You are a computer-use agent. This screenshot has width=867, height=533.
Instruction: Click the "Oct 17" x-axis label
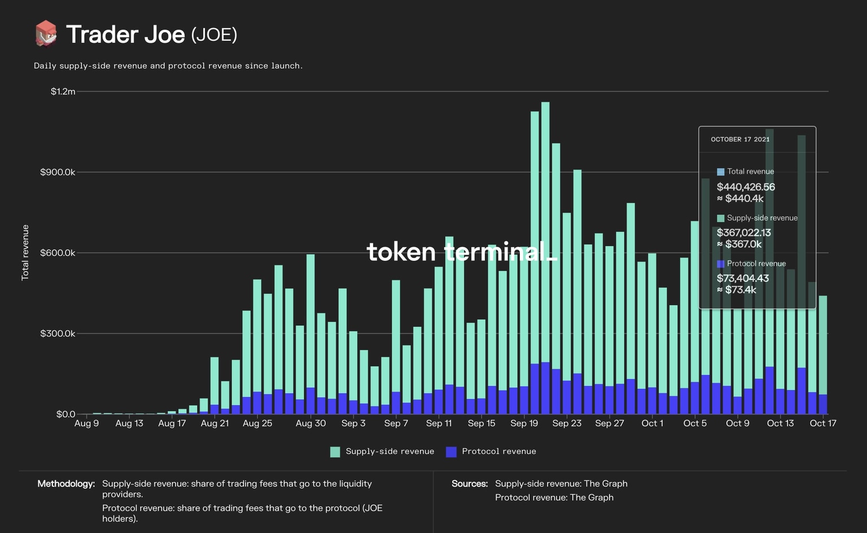tap(823, 423)
